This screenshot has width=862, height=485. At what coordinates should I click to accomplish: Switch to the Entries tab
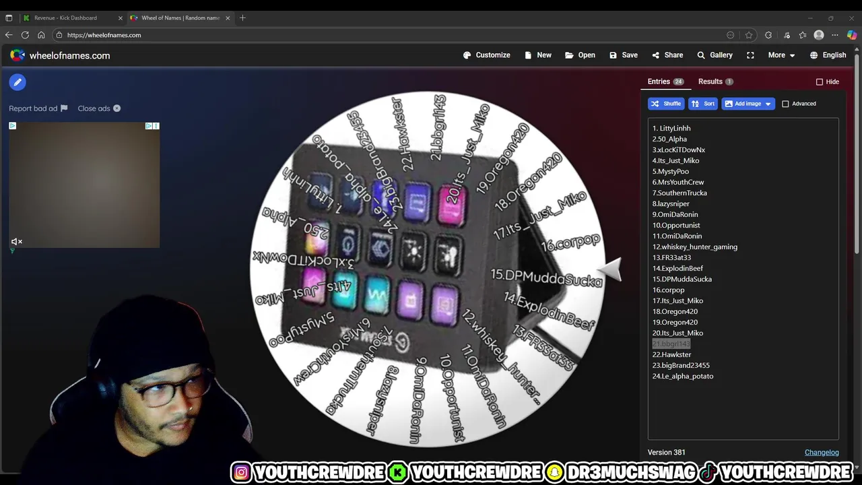[x=665, y=82]
